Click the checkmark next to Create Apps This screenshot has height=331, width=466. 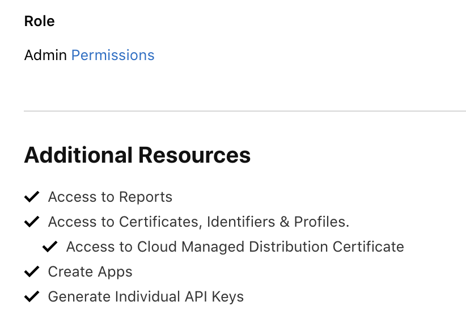[32, 271]
